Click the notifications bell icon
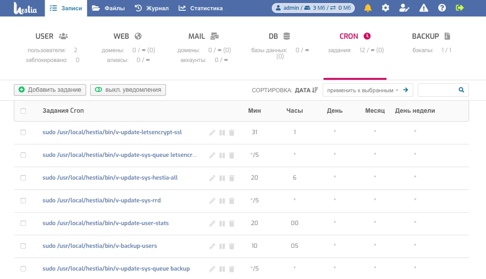 (368, 8)
